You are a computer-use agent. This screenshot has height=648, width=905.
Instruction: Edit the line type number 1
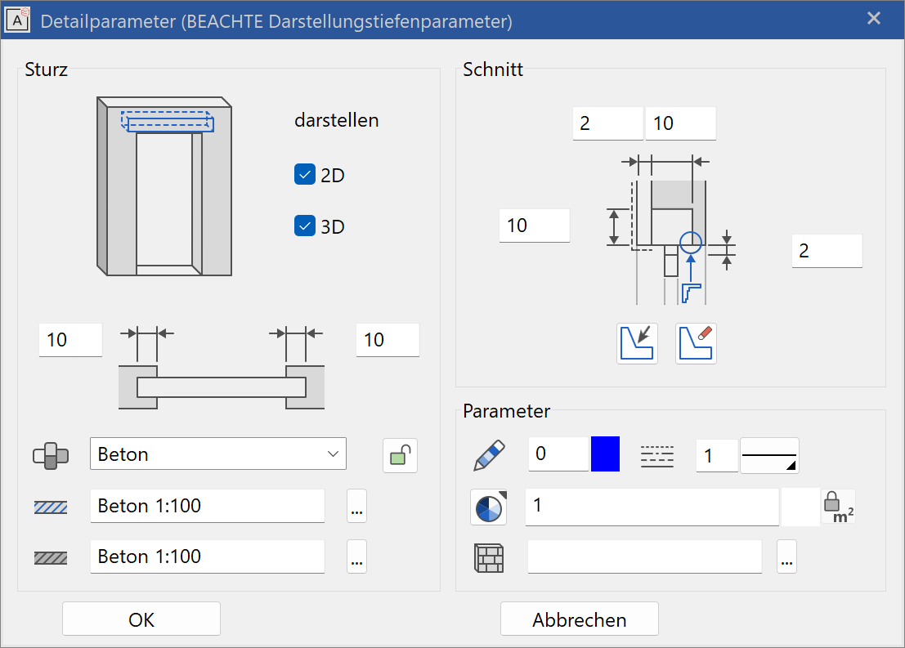point(718,456)
